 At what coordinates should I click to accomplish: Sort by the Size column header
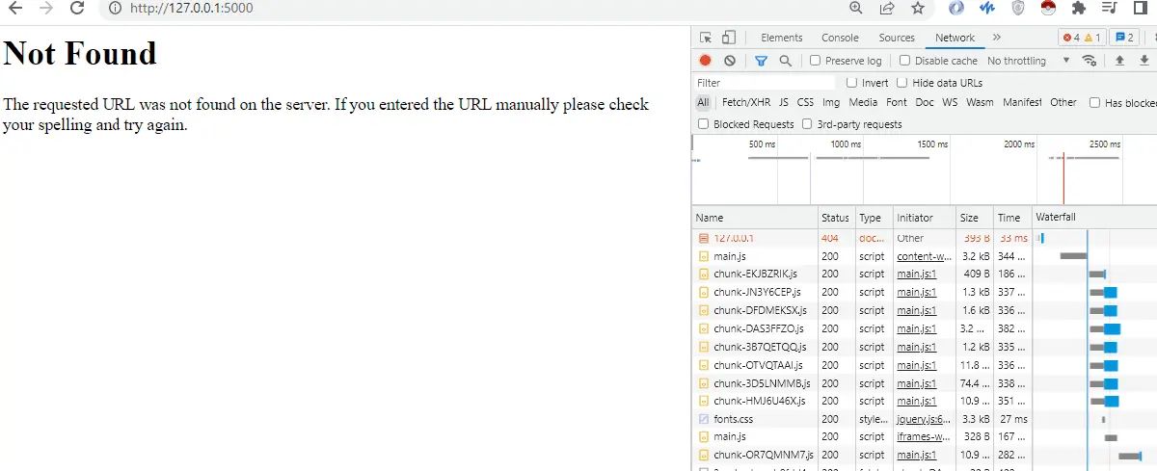click(974, 218)
